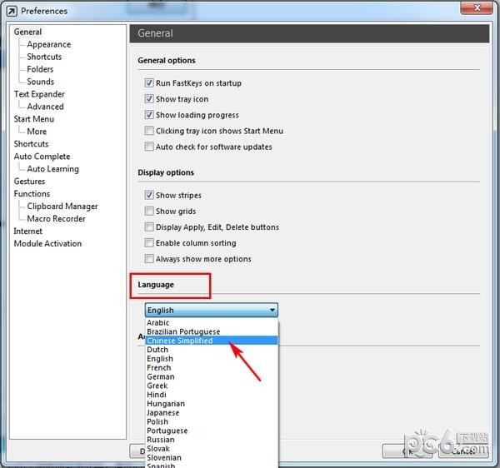
Task: Toggle the Show tray icon checkbox
Action: (x=149, y=99)
